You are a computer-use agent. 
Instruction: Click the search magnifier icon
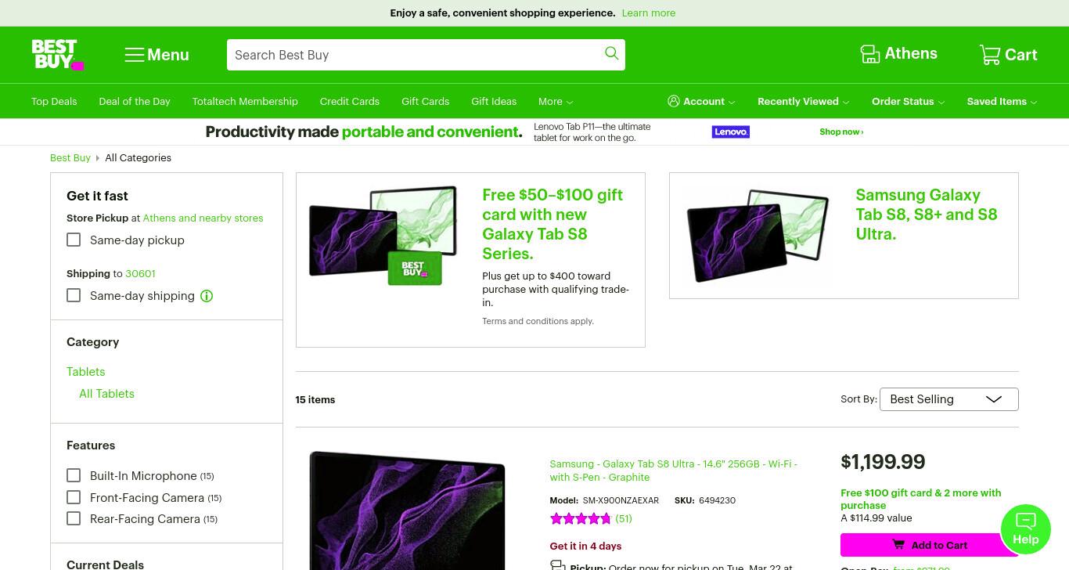point(612,53)
